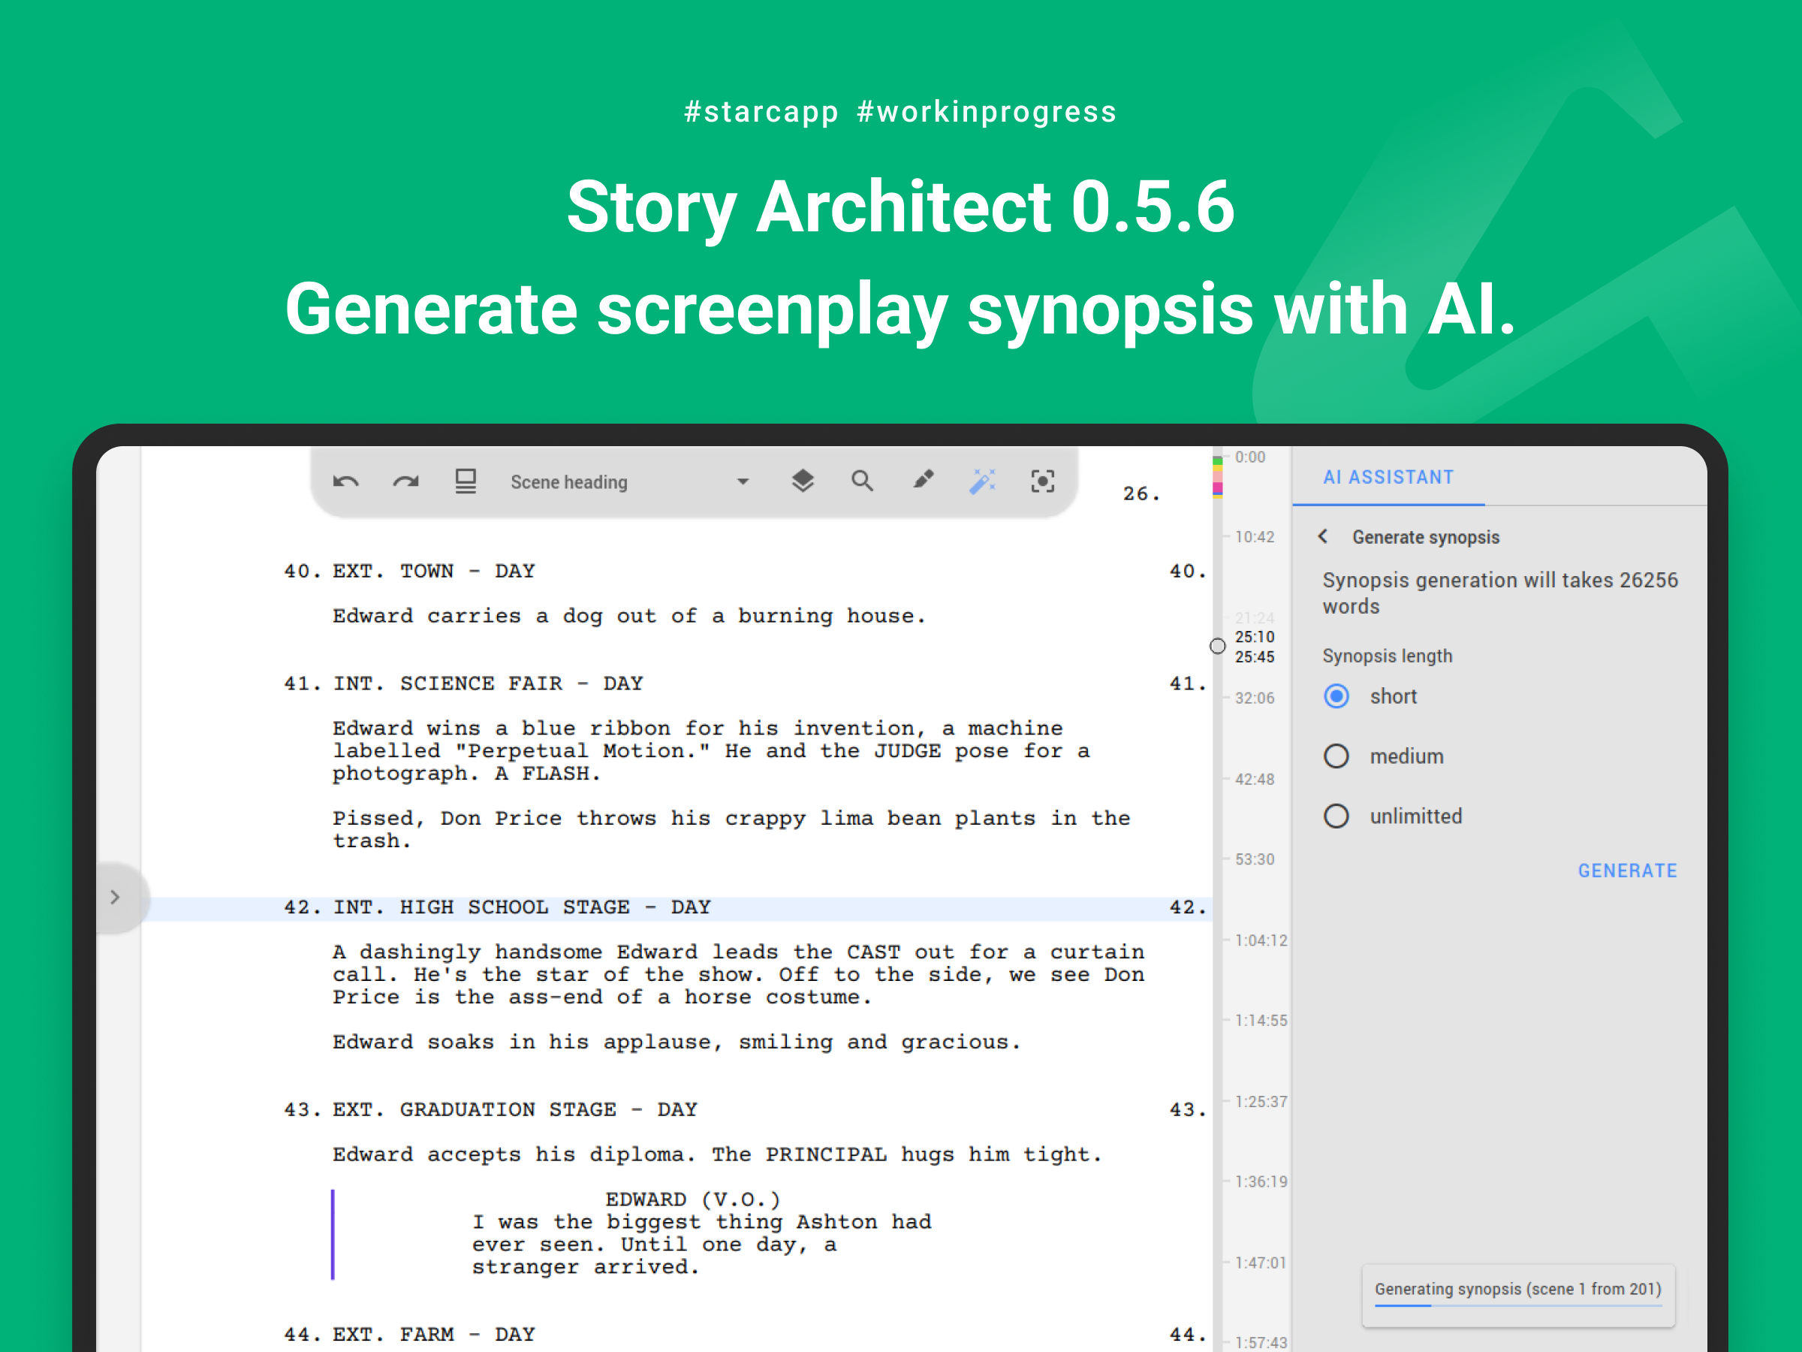Click scene heading INT. SCIENCE FAIR - DAY
Screen dimensions: 1802x1352
point(488,683)
